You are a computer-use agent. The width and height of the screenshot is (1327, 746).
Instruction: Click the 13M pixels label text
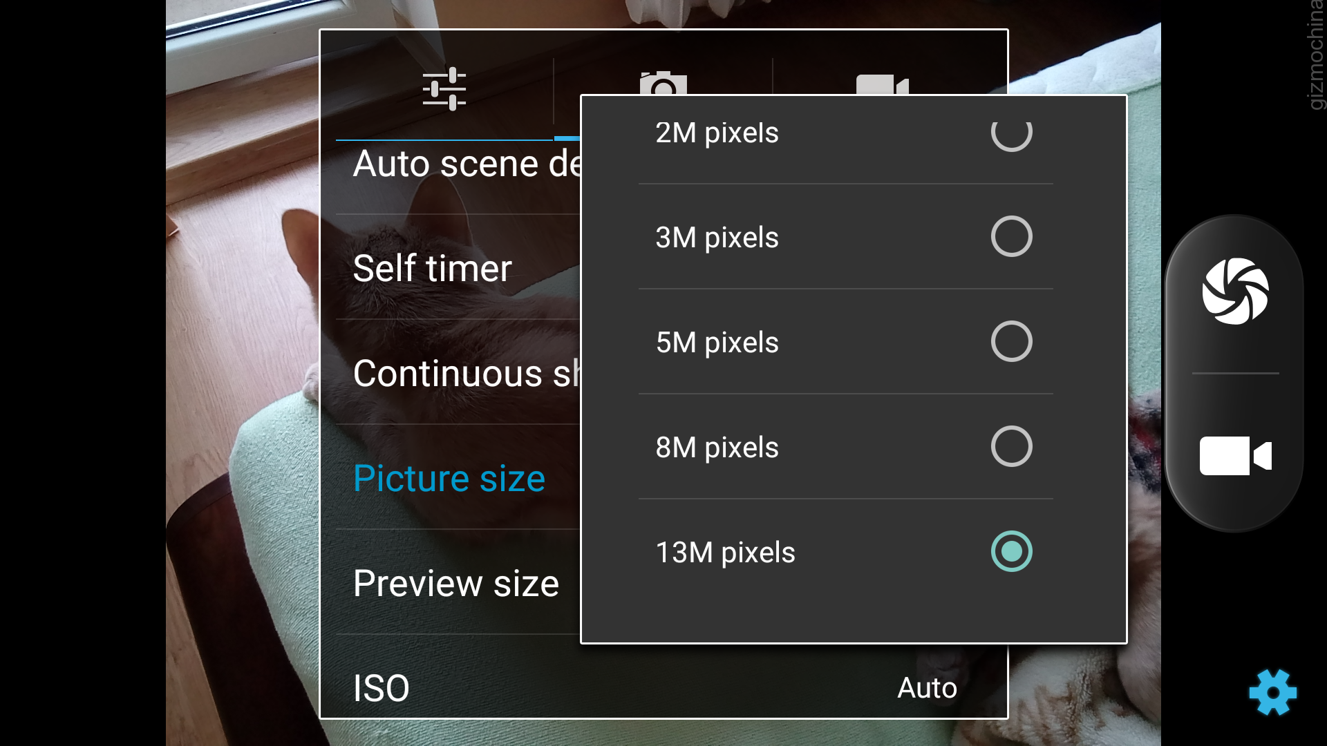point(725,553)
